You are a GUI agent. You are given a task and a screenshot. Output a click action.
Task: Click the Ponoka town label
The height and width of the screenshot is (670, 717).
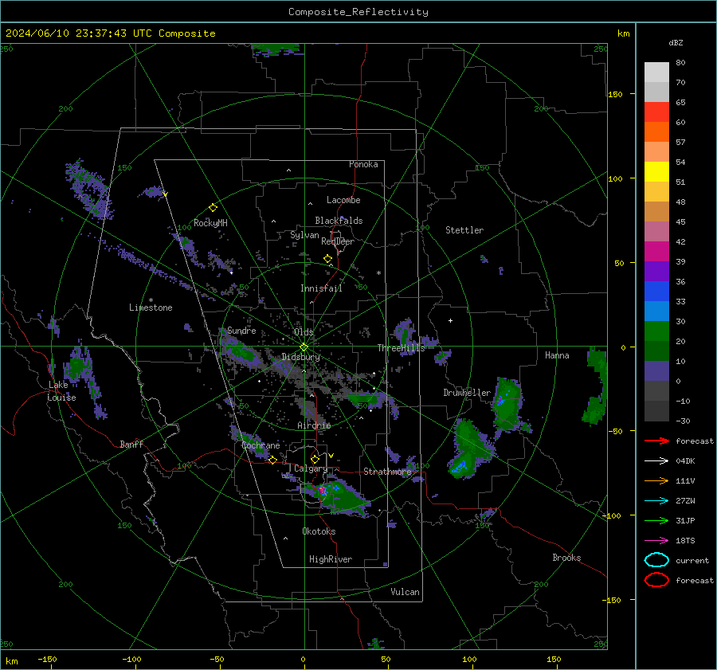coord(363,164)
